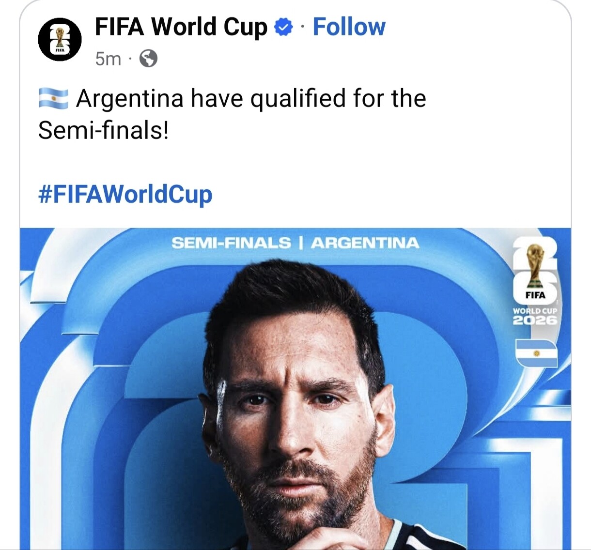The width and height of the screenshot is (591, 550).
Task: Open the FIFA World Cup profile avatar
Action: (x=60, y=40)
